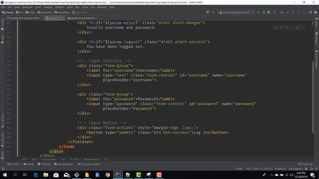Open Mail app from the taskbar
Image resolution: width=319 pixels, height=179 pixels.
click(x=66, y=175)
